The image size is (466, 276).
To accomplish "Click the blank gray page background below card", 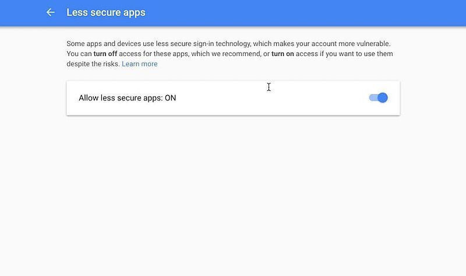I will point(233,194).
